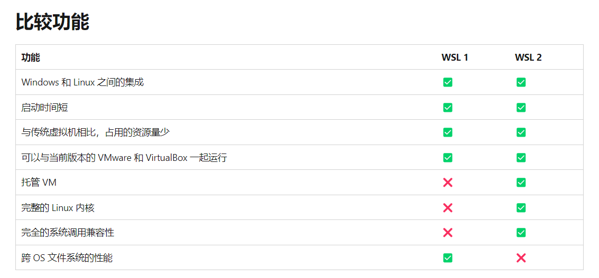This screenshot has width=599, height=278.
Task: Click the WSL 2 red cross for 跨 OS 文件系统的性能
Action: coord(521,258)
